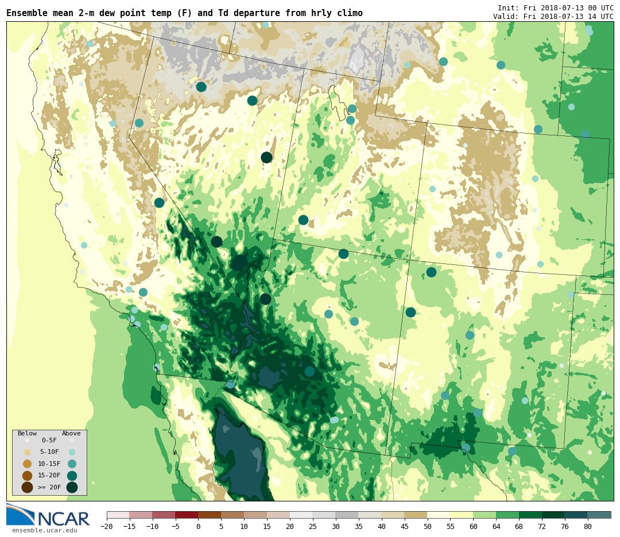Click the 72 tick label on the colorbar

[x=542, y=526]
